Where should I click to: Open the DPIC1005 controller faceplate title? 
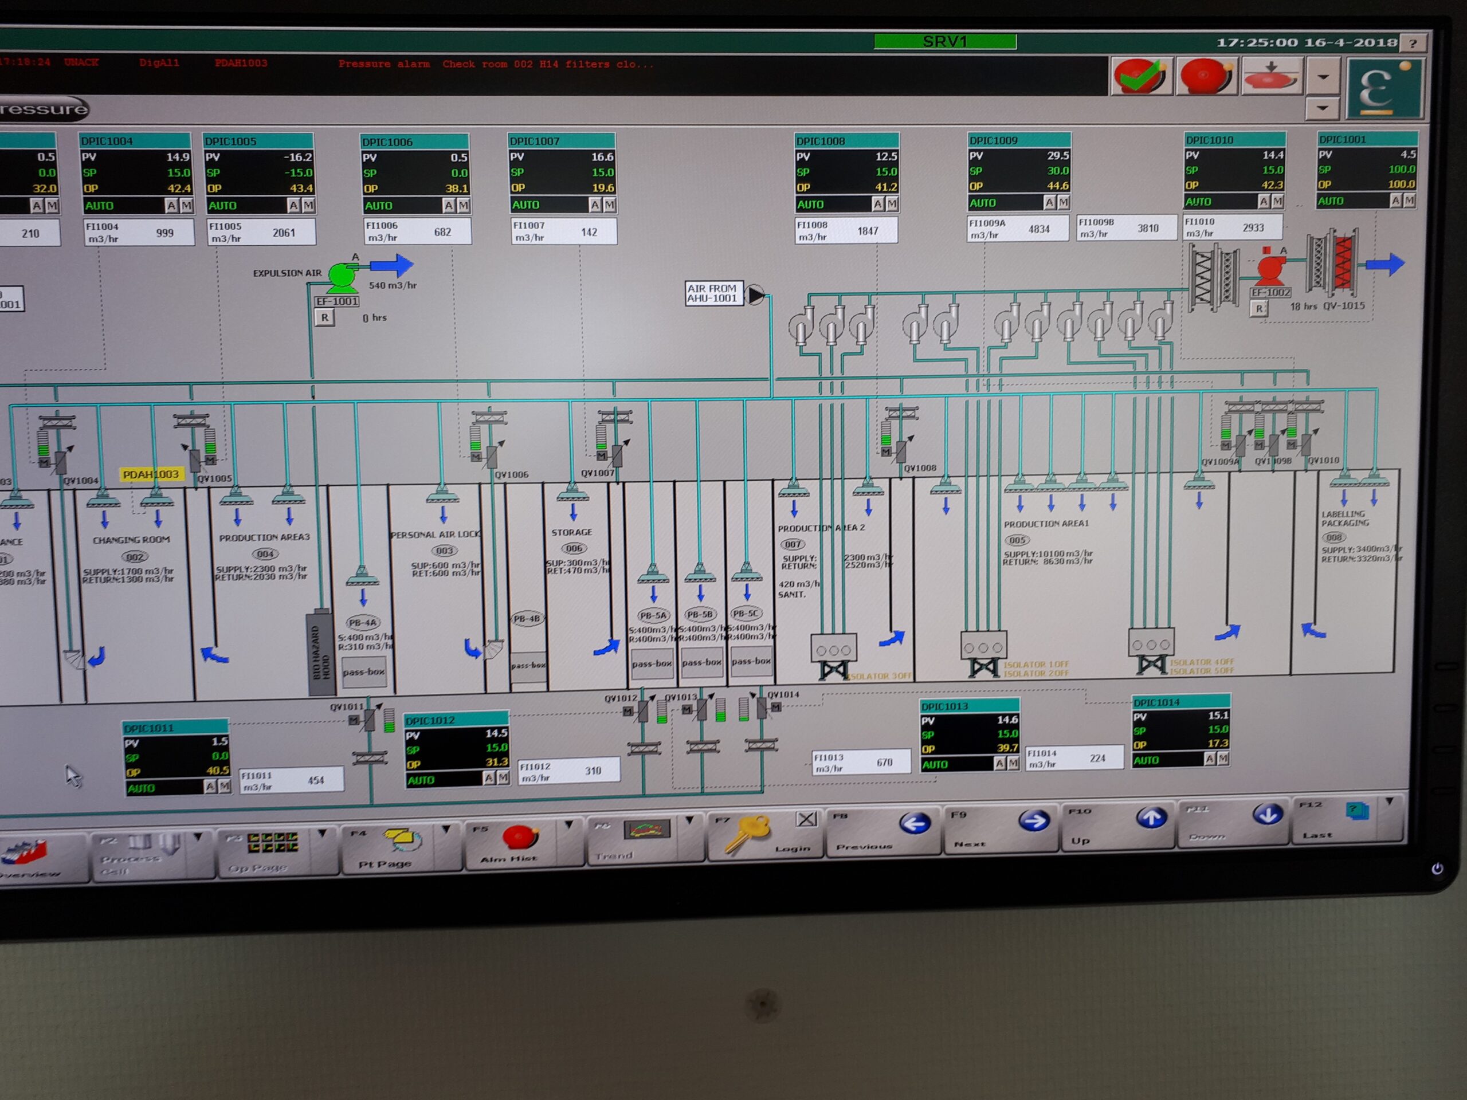[258, 142]
